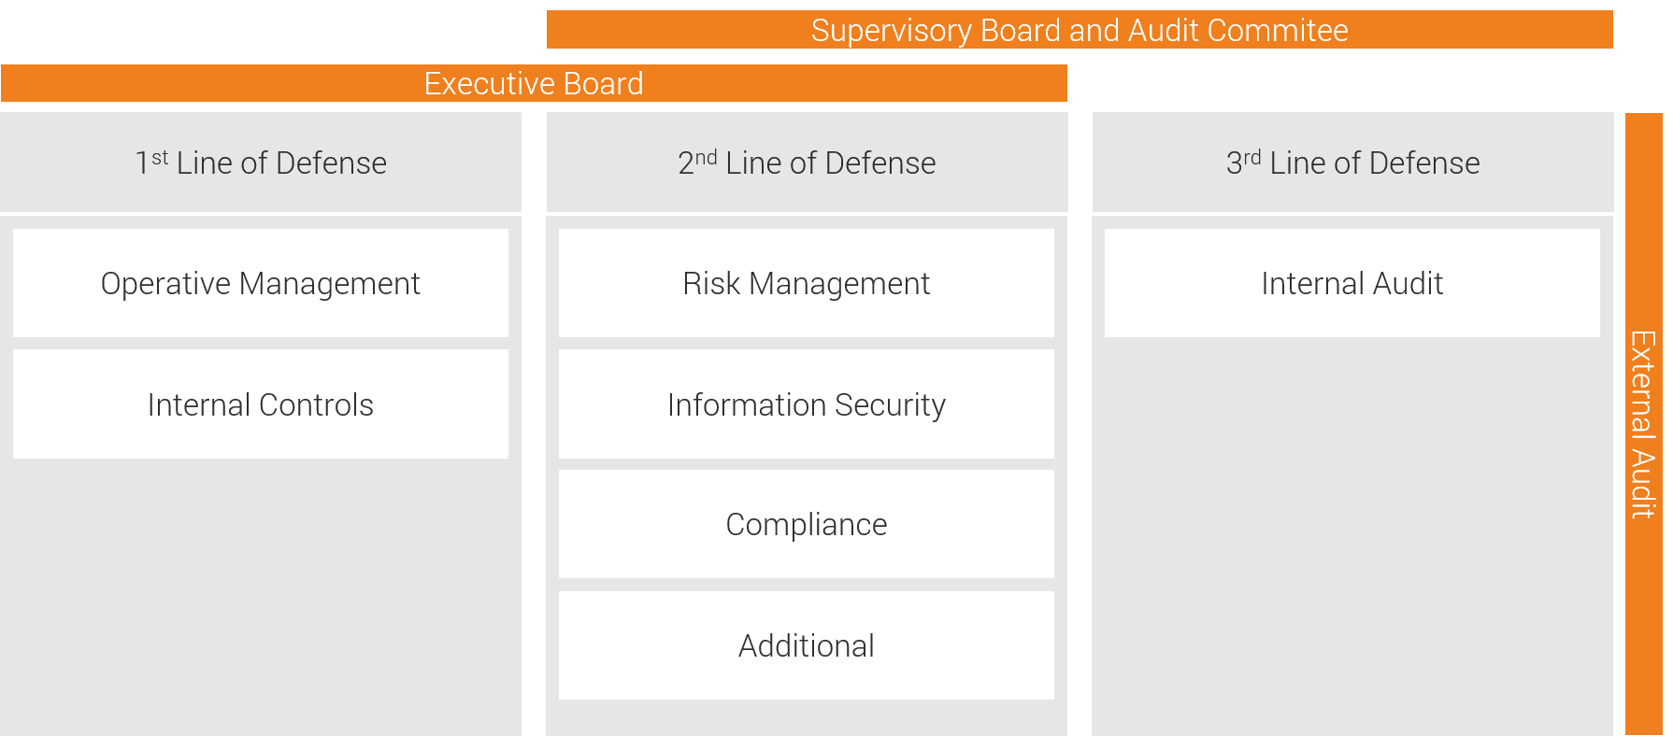Click green area right of Executive Board banner
The image size is (1673, 736).
pyautogui.click(x=1346, y=83)
